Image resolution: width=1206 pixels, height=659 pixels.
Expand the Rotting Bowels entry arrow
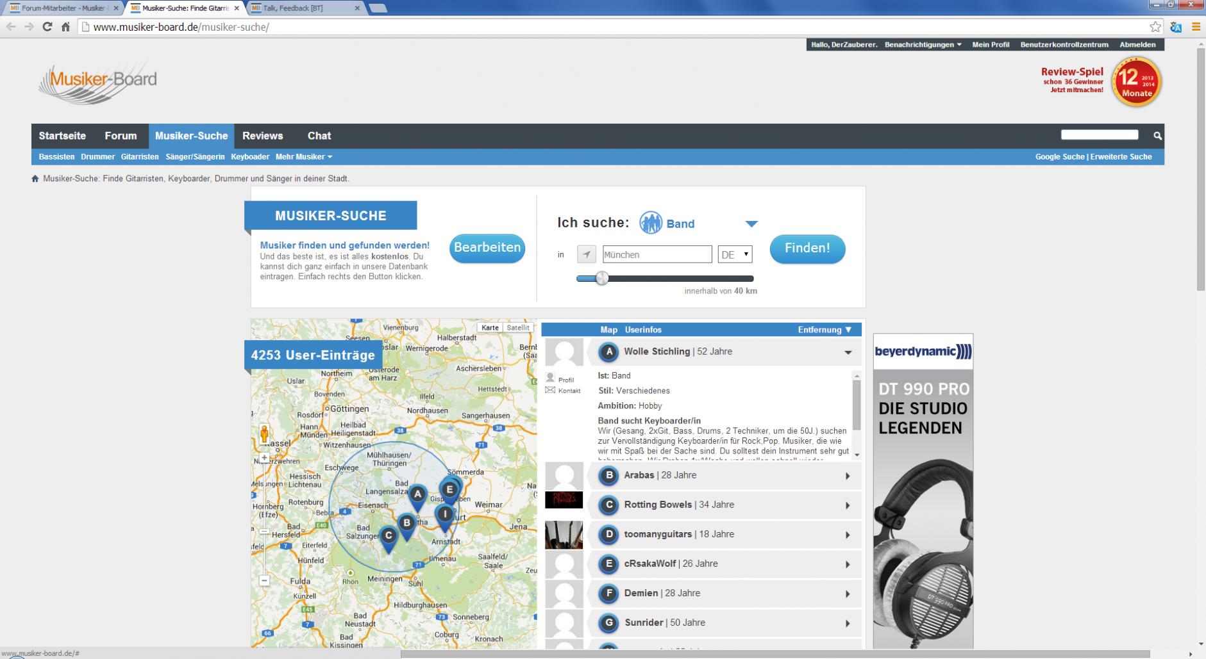point(848,505)
